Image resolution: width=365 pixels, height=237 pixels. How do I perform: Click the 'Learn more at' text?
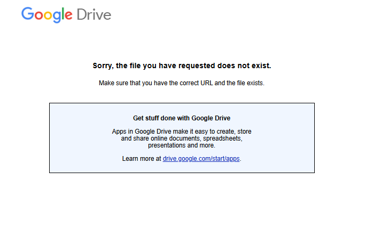click(x=142, y=159)
